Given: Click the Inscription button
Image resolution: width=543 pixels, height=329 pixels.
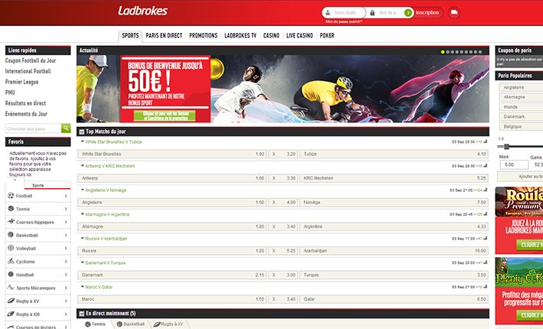Looking at the screenshot, I should 427,12.
